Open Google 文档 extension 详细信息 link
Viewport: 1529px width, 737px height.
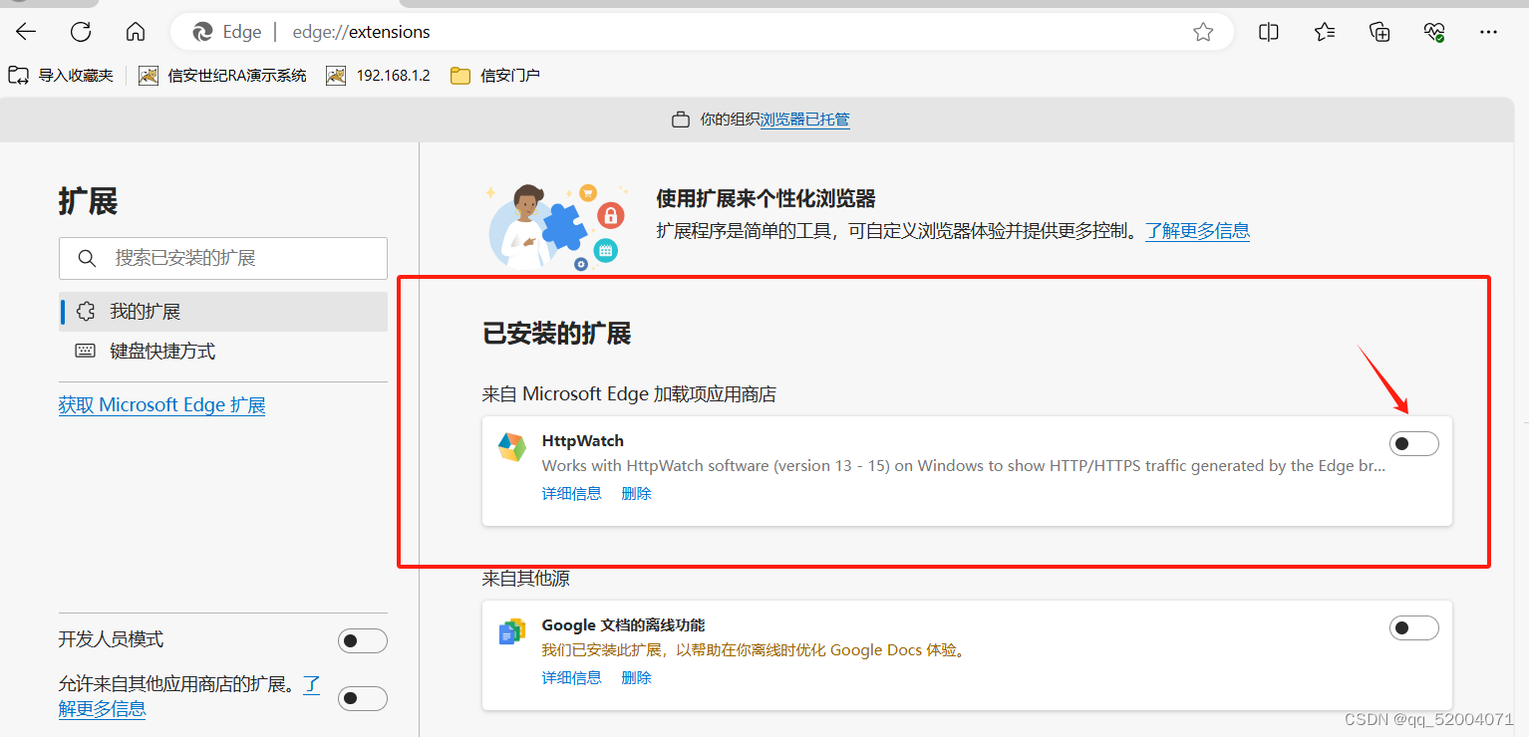pyautogui.click(x=572, y=677)
